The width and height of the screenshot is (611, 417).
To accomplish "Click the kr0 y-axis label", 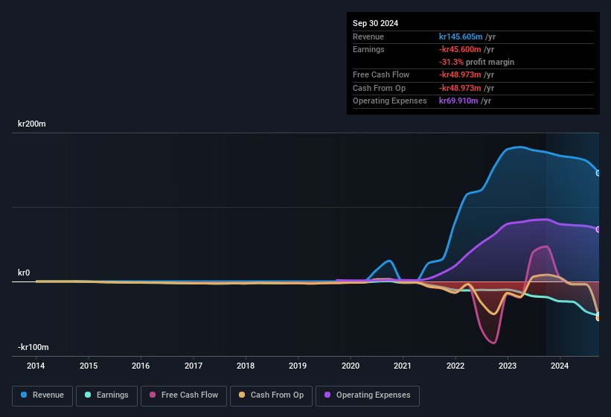I will (24, 273).
